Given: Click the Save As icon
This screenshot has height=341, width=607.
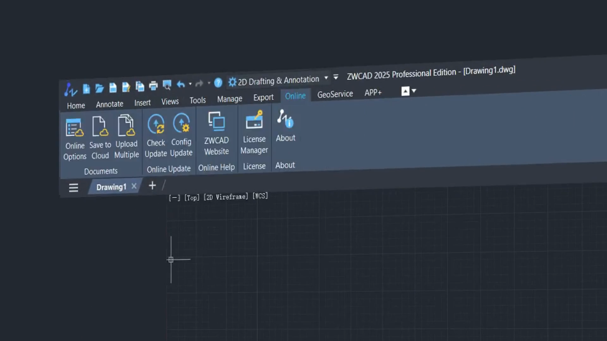Looking at the screenshot, I should [x=126, y=87].
